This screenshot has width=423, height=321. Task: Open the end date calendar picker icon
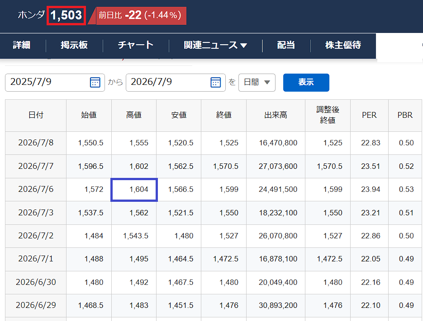(215, 83)
